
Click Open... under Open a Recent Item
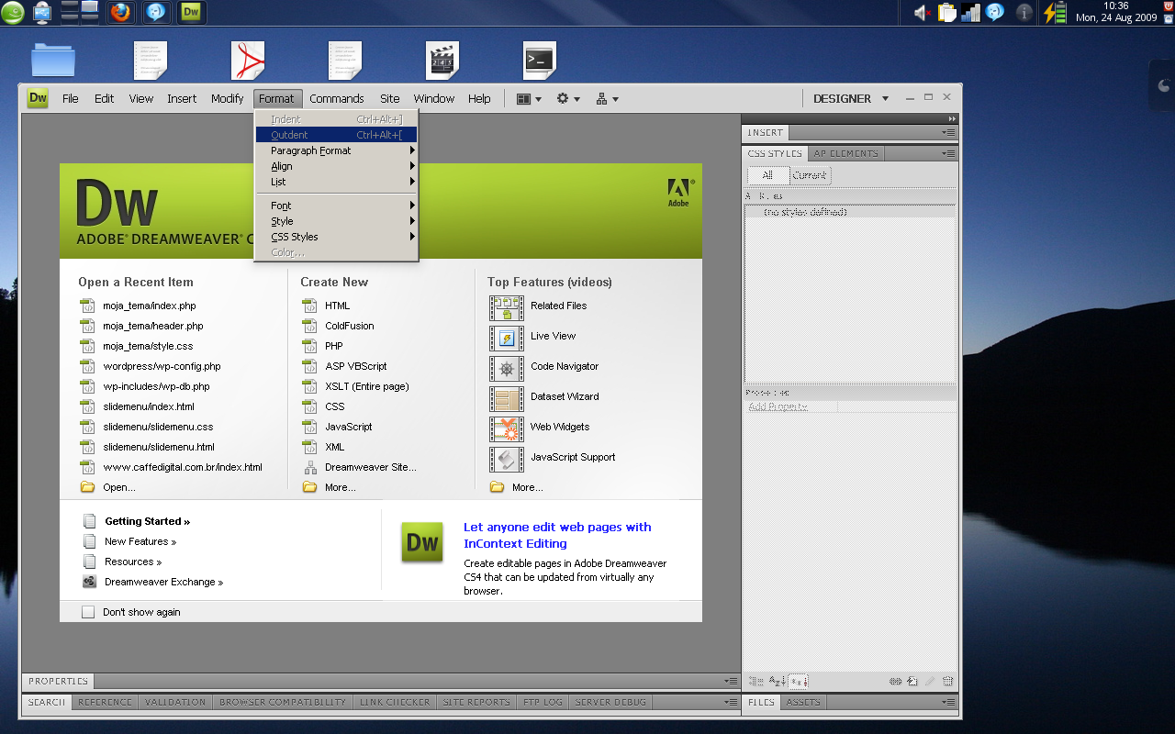point(119,487)
